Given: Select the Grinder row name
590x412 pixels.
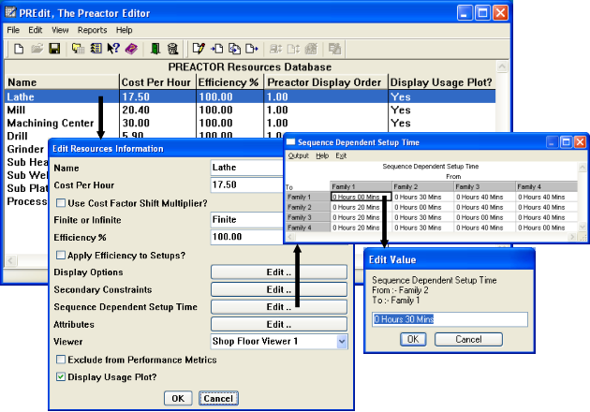Looking at the screenshot, I should pos(25,149).
